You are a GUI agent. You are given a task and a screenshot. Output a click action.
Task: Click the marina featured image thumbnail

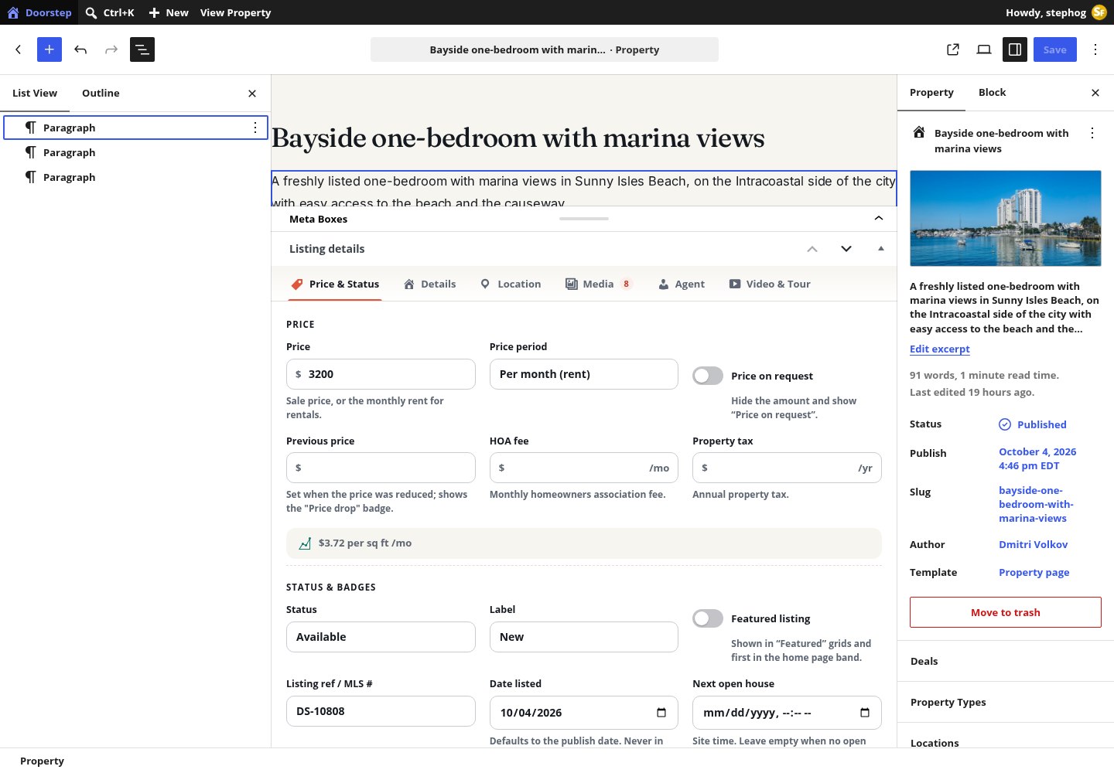1006,218
